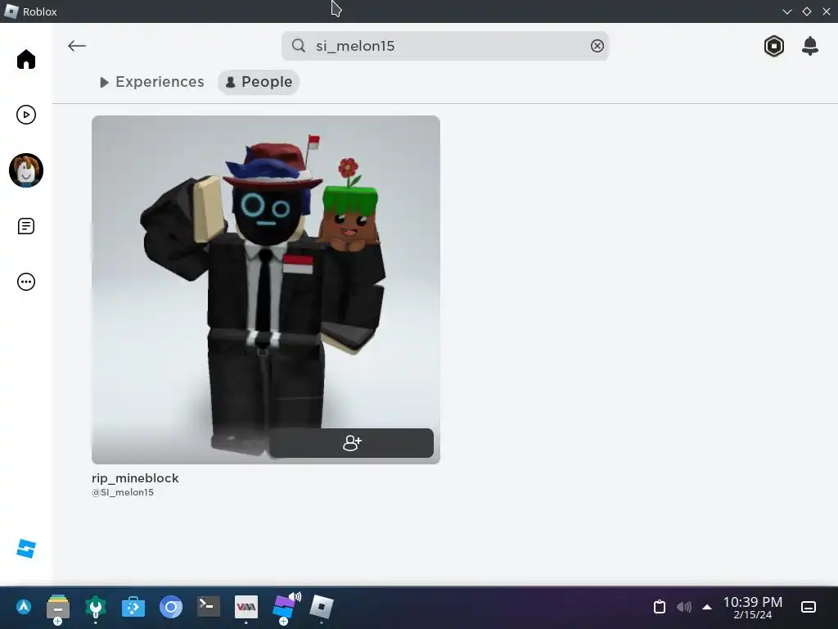Open the chat messages sidebar icon

[25, 226]
